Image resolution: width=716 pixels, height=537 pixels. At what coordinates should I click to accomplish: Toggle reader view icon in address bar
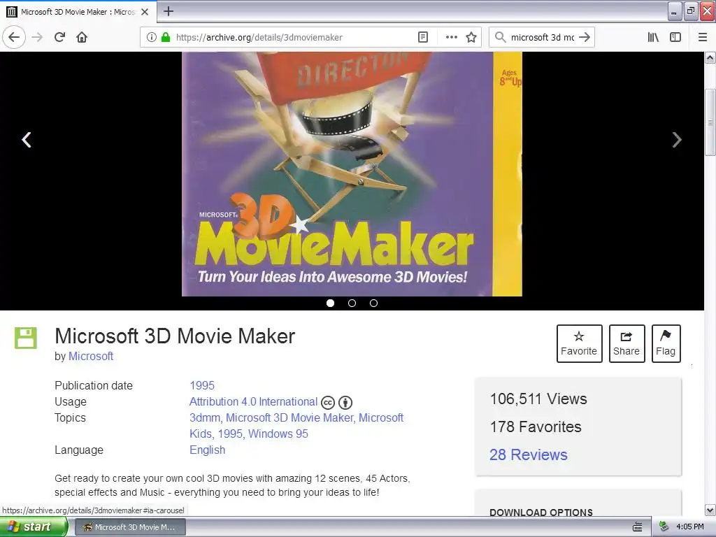point(423,37)
